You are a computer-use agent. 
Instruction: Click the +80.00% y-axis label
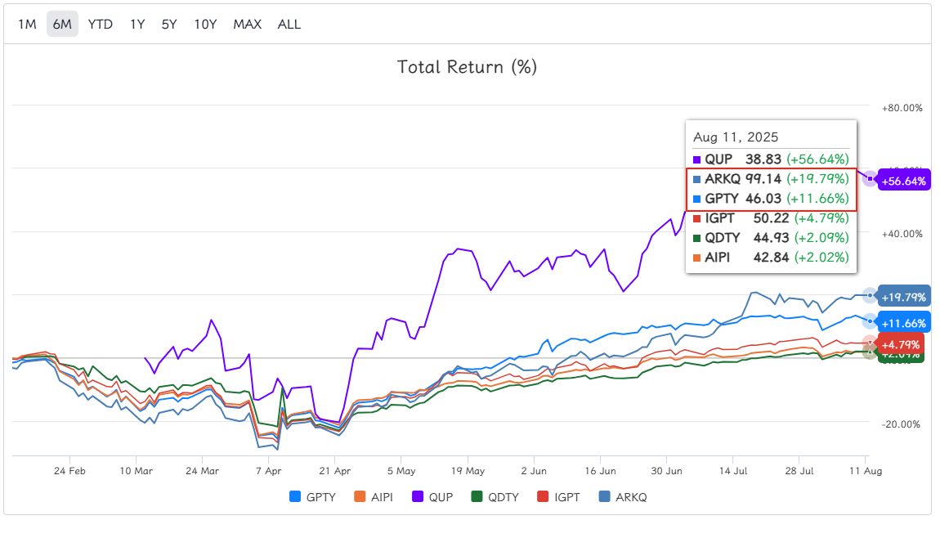pyautogui.click(x=902, y=108)
